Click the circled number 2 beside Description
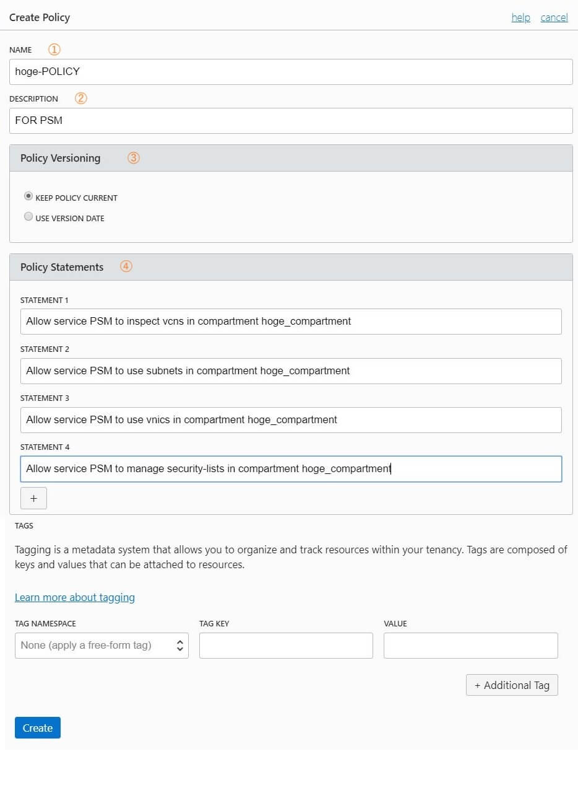 tap(81, 98)
